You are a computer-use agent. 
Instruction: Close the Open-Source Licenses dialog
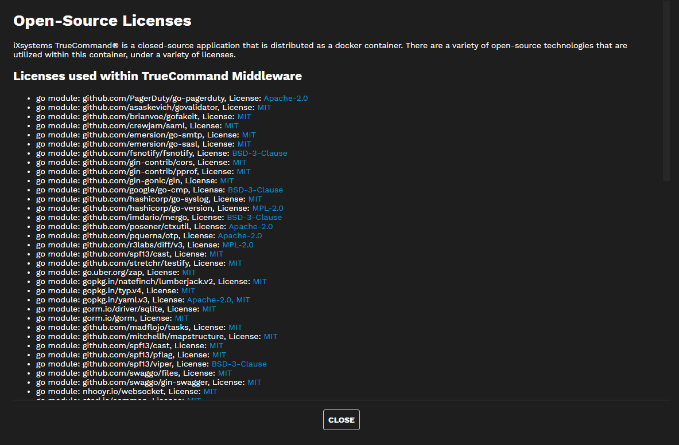click(341, 420)
